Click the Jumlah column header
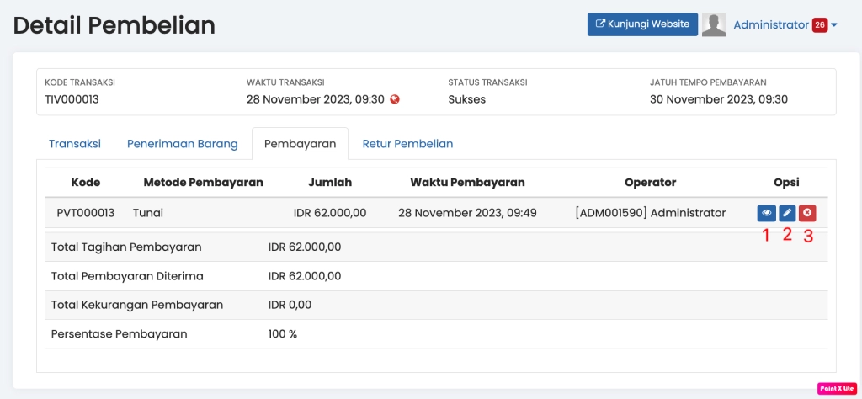 (330, 183)
